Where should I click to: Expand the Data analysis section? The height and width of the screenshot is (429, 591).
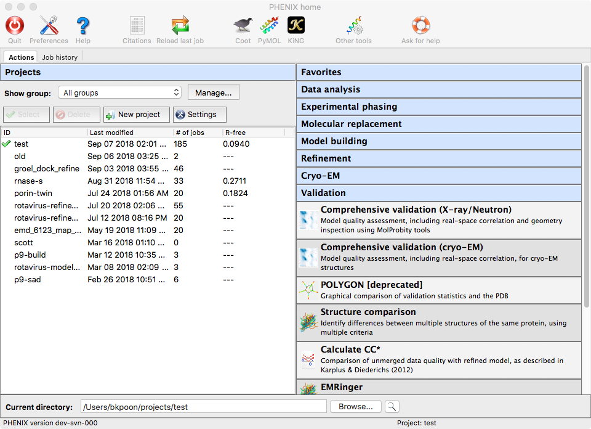[438, 89]
